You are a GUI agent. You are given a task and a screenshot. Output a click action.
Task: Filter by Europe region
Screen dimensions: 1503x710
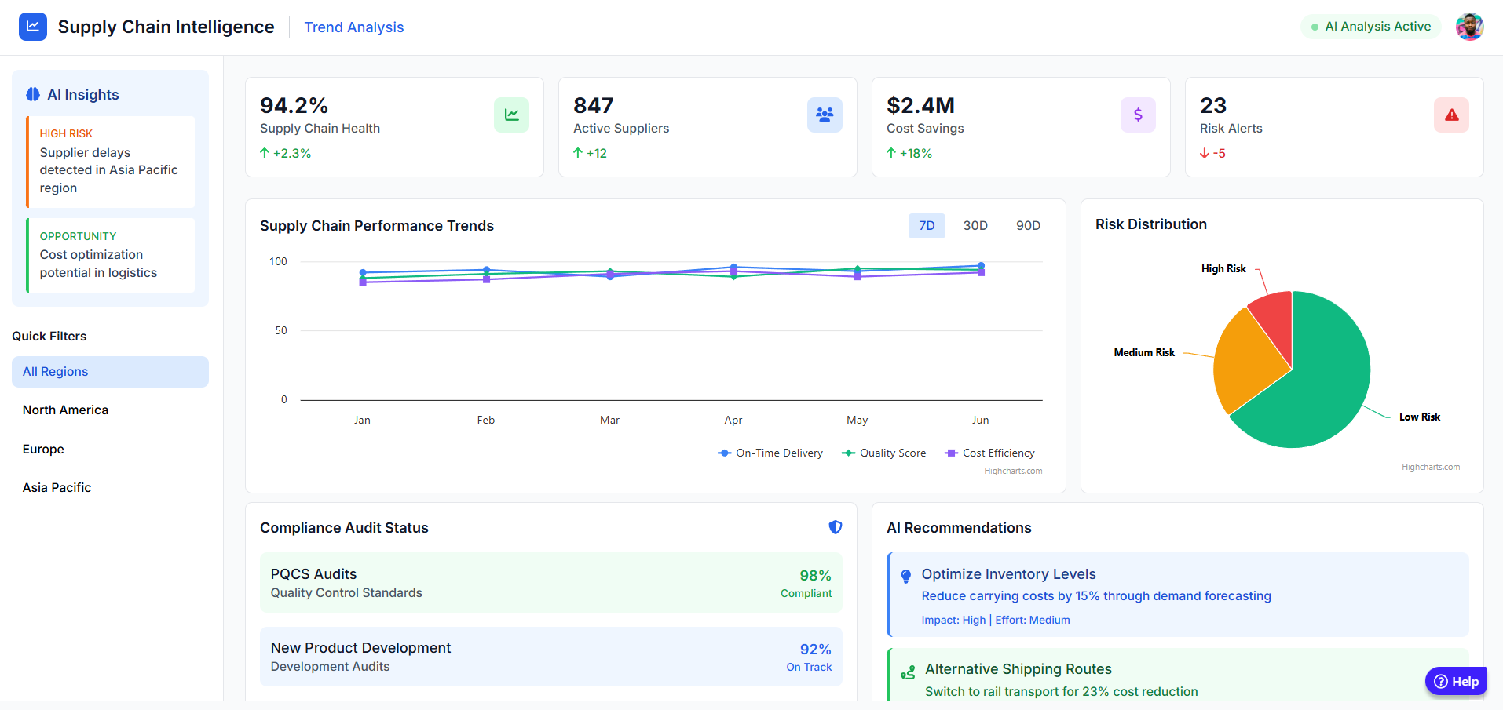[x=110, y=450]
